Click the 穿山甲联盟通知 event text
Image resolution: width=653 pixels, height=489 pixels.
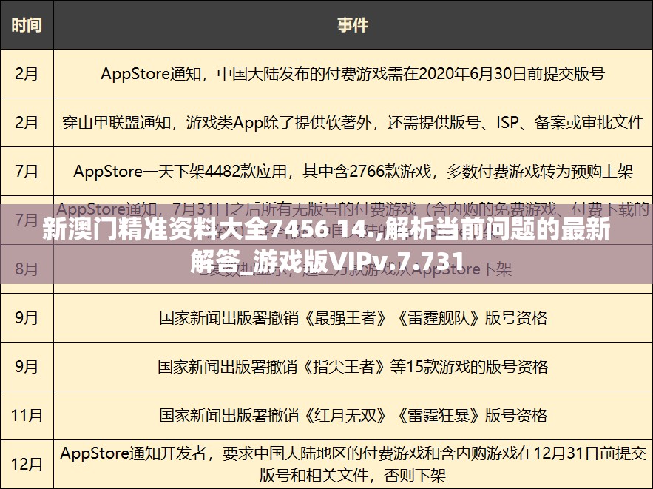coord(353,123)
